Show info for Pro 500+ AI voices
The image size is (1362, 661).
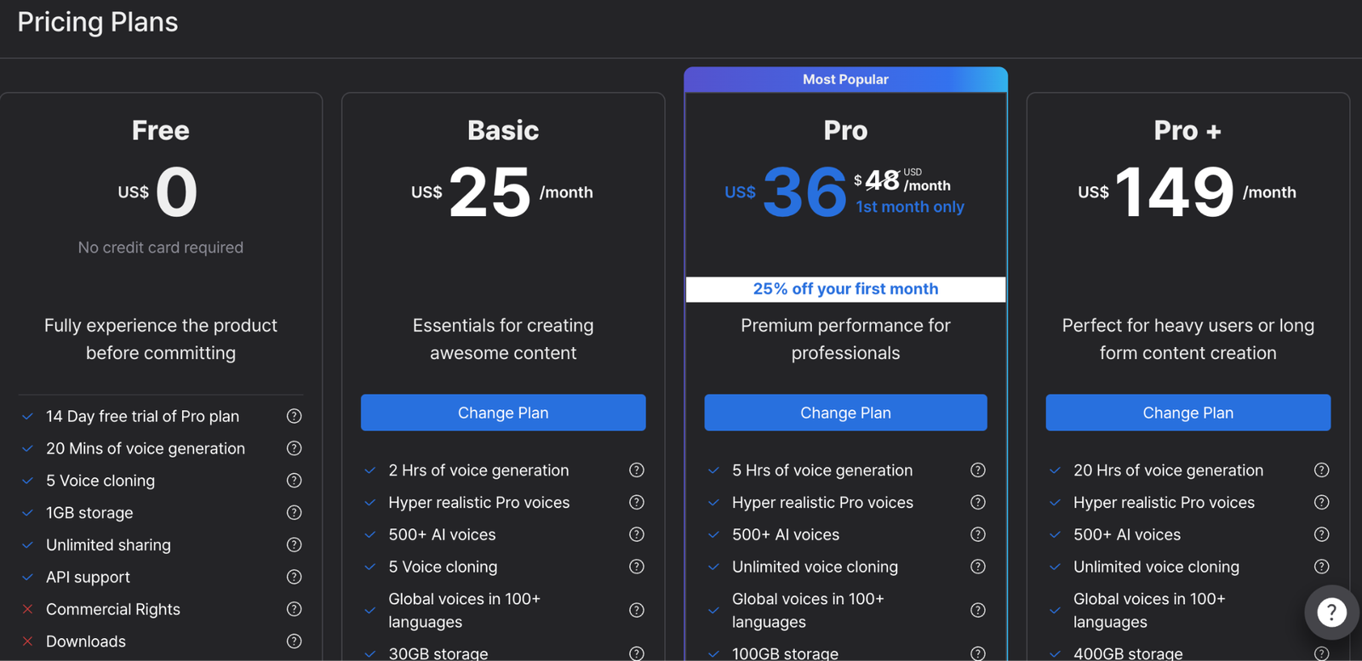pos(978,534)
